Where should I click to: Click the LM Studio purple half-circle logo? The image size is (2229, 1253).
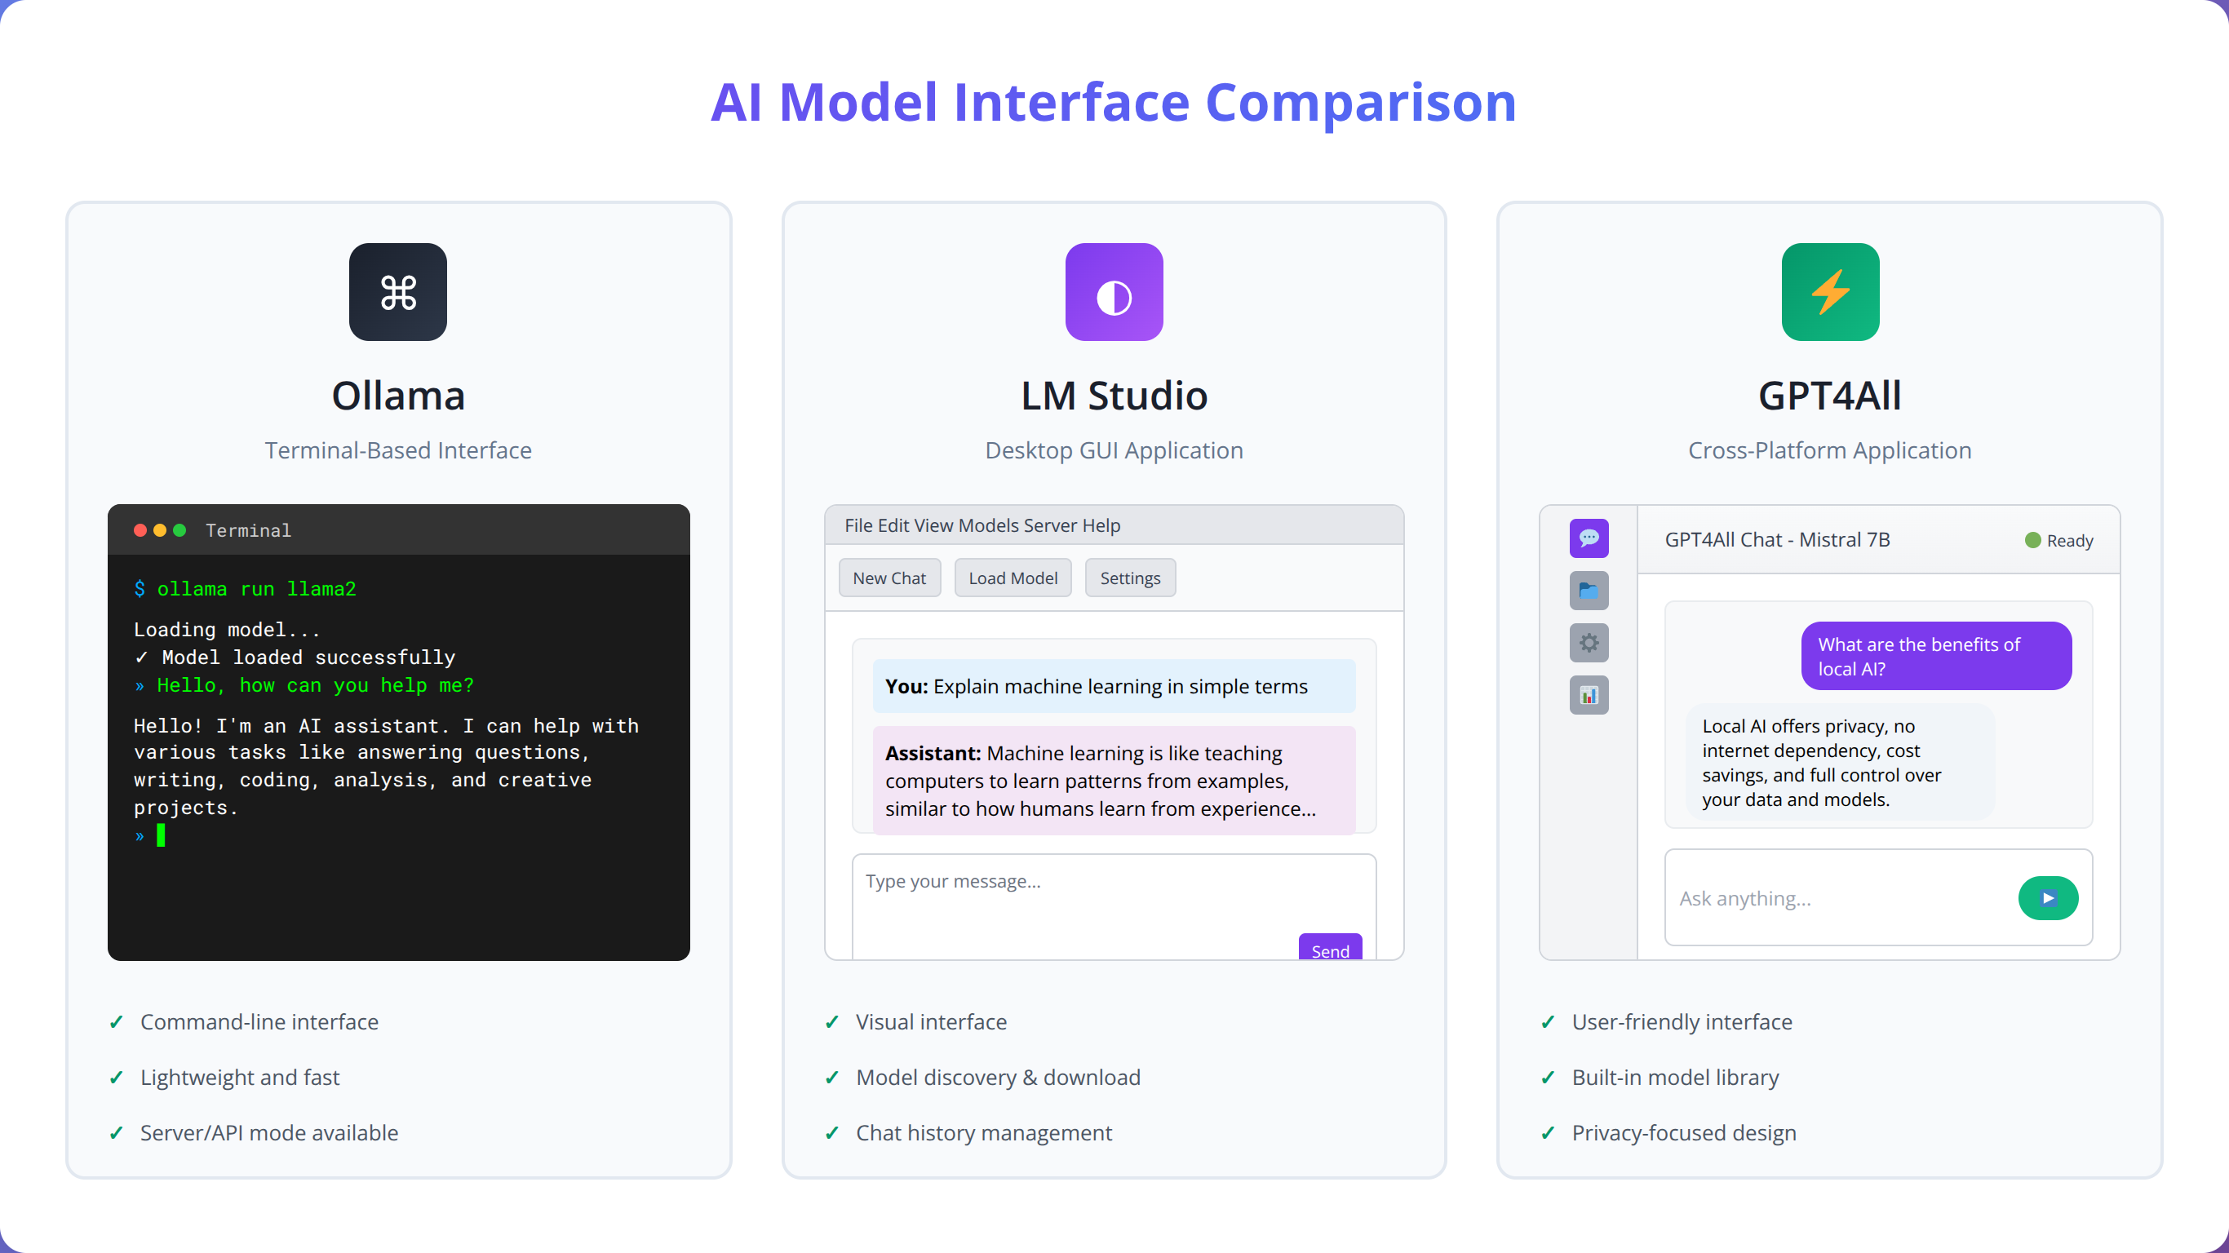(1114, 291)
